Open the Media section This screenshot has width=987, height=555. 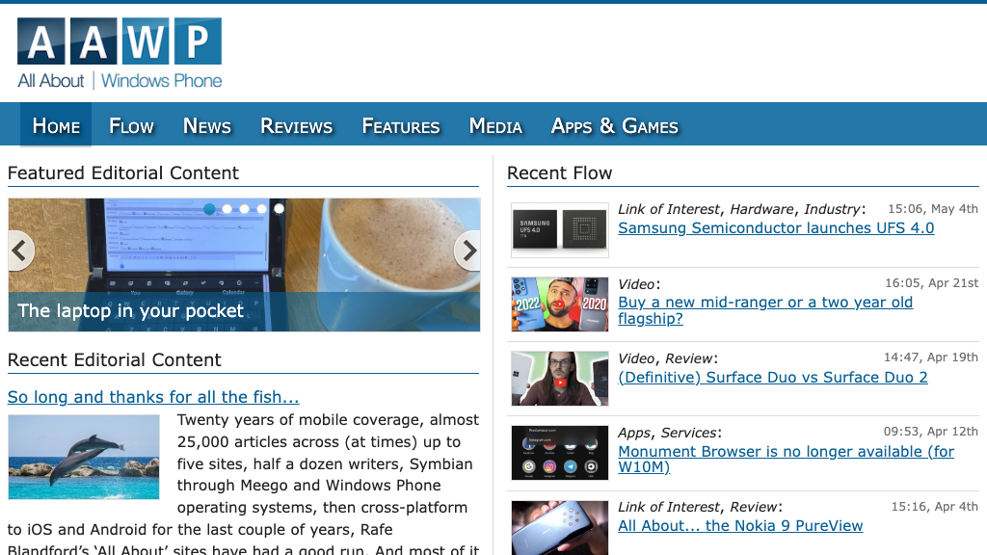(x=496, y=126)
